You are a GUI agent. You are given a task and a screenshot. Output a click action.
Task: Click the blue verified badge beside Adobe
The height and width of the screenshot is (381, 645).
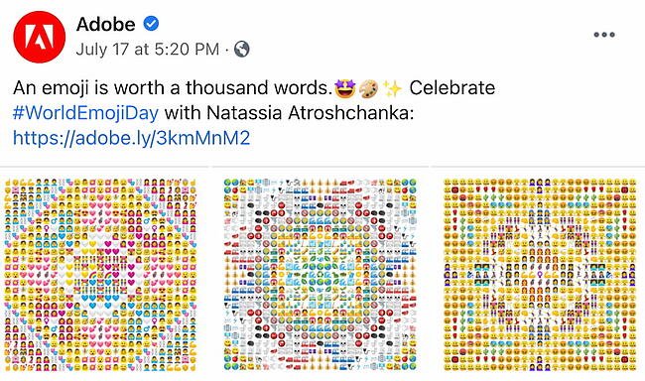point(151,24)
